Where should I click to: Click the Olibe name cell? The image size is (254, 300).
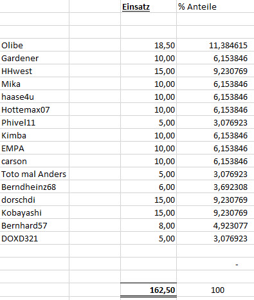coord(35,45)
